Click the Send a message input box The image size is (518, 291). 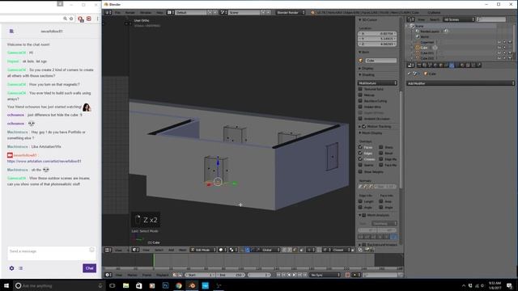coord(51,253)
